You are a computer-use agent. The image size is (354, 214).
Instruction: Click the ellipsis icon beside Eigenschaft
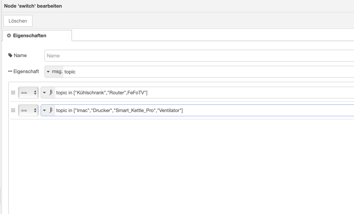tap(10, 72)
